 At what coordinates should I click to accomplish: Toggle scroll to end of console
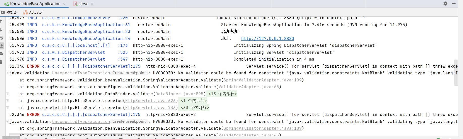2,46
